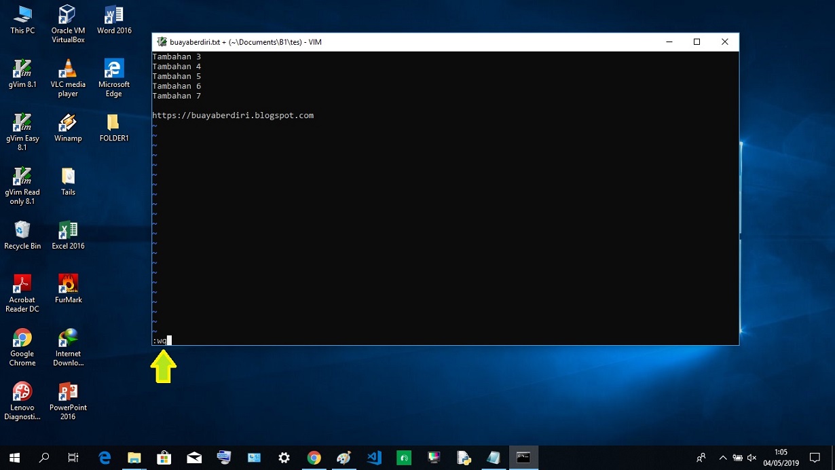Open gVim 8.1 from the desktop
The image size is (835, 470).
[x=22, y=70]
